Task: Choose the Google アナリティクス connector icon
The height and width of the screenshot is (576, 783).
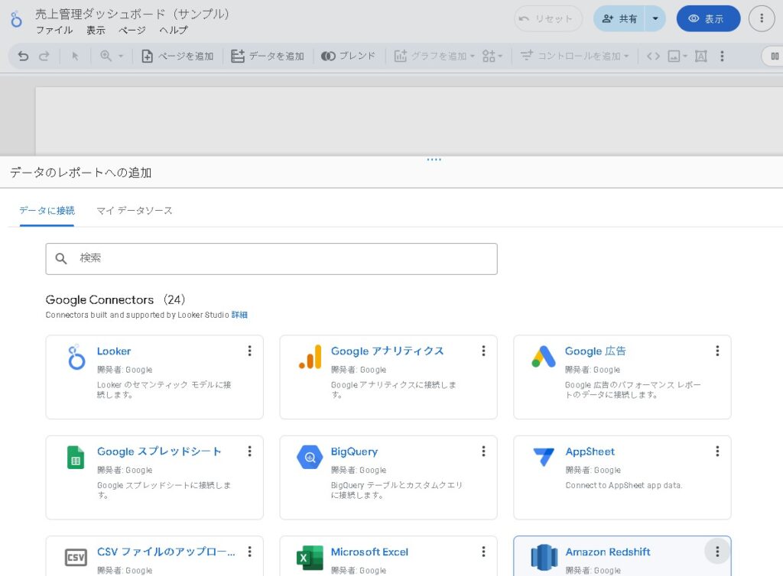Action: click(x=310, y=357)
